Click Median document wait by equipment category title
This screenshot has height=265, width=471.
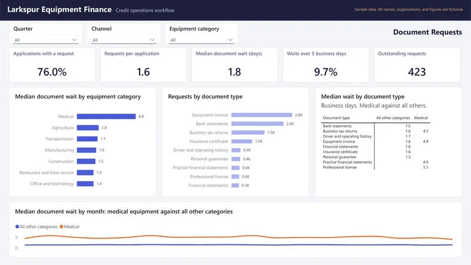(x=78, y=97)
